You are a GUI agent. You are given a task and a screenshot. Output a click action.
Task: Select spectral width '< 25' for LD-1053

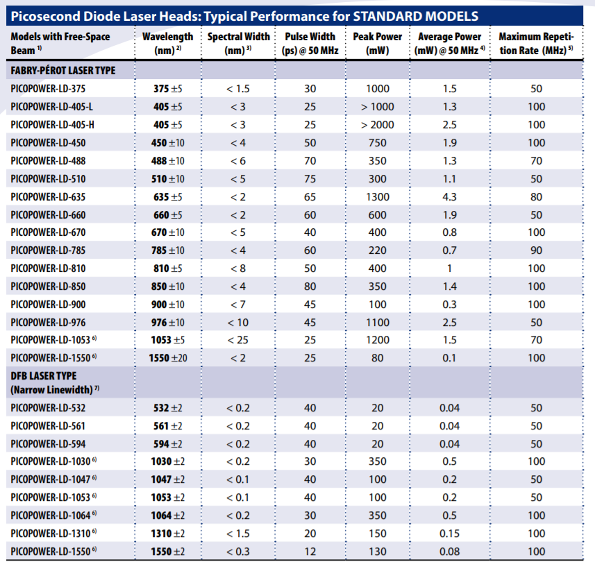[x=238, y=340]
